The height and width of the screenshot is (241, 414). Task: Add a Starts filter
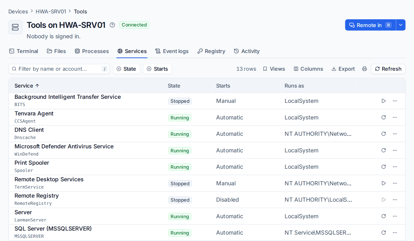pos(157,69)
